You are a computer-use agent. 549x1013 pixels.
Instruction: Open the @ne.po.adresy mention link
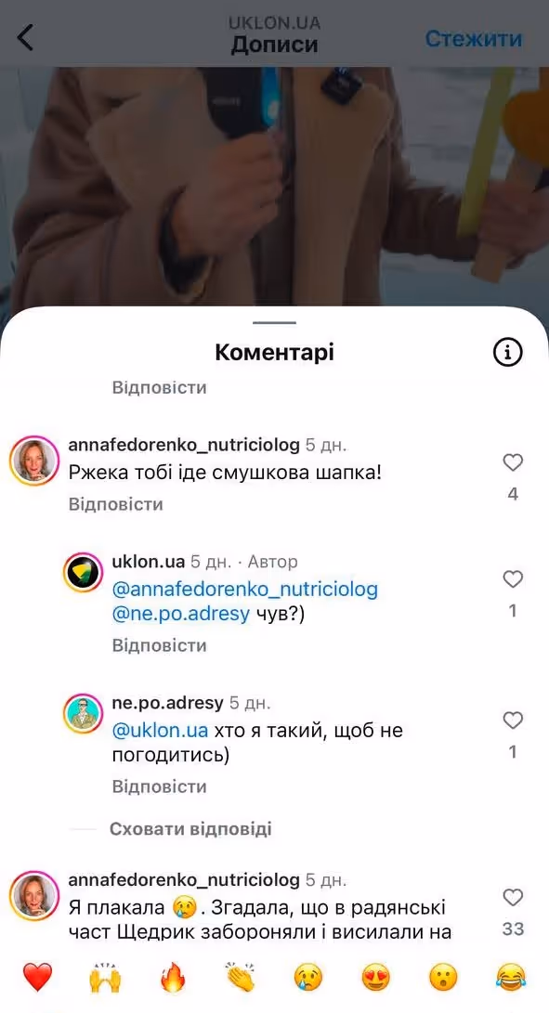pyautogui.click(x=180, y=613)
